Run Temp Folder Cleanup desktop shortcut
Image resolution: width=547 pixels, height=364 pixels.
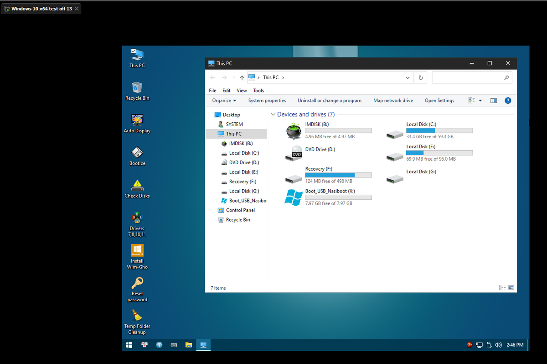click(137, 322)
